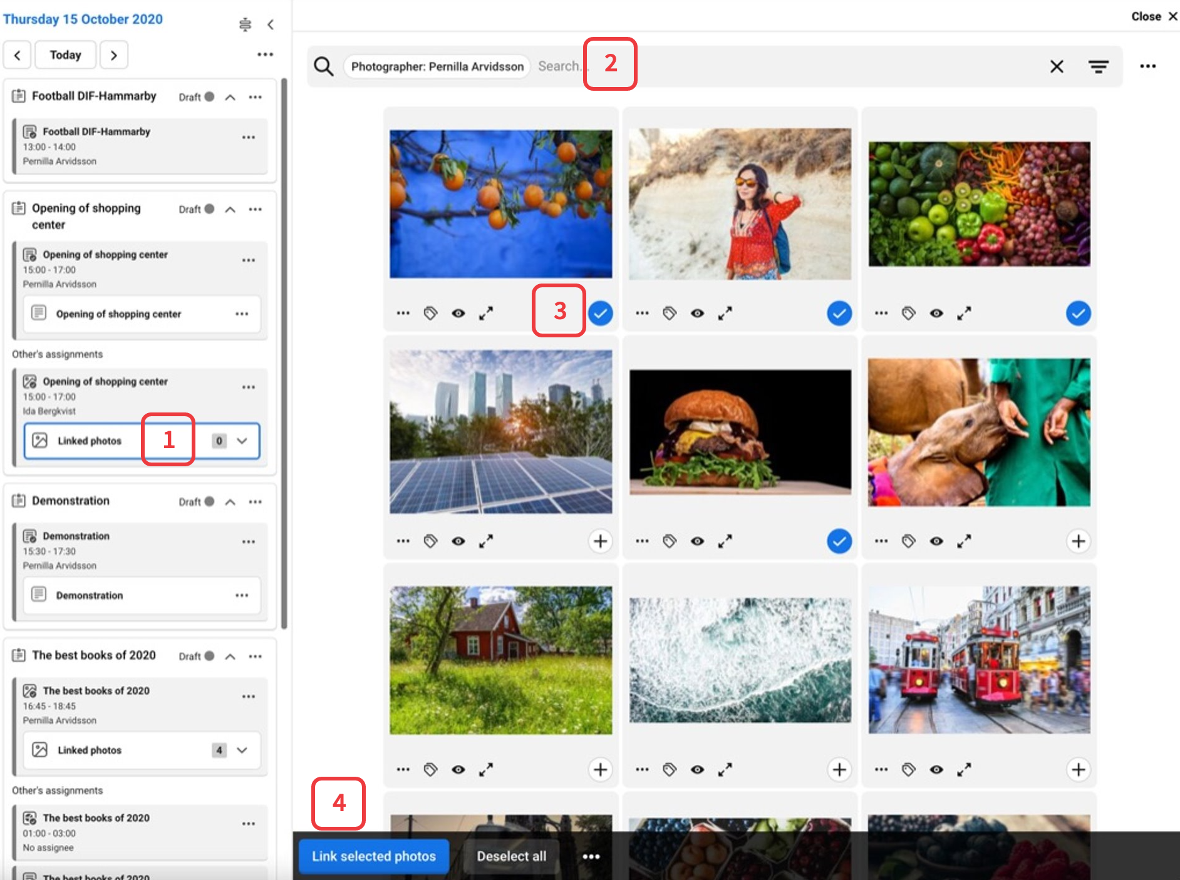Screen dimensions: 1180x880
Task: Click Link selected photos button
Action: tap(373, 856)
